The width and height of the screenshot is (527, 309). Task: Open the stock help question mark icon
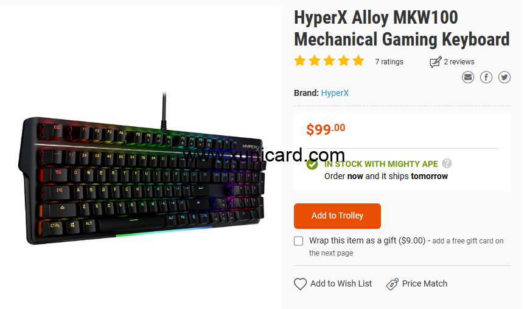447,163
